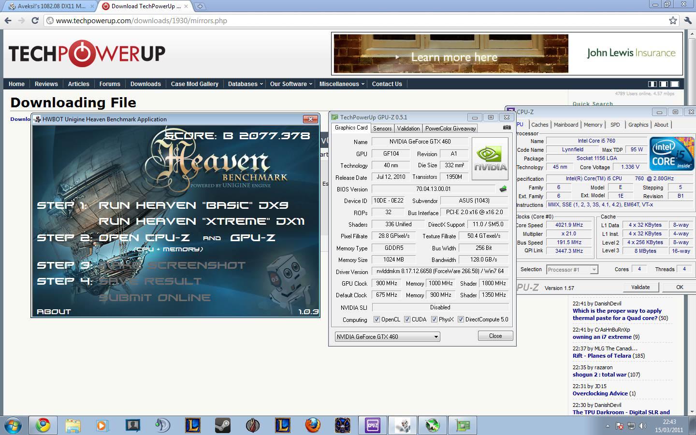
Task: Click the GPU-Z green card icon in taskbar
Action: (x=463, y=425)
